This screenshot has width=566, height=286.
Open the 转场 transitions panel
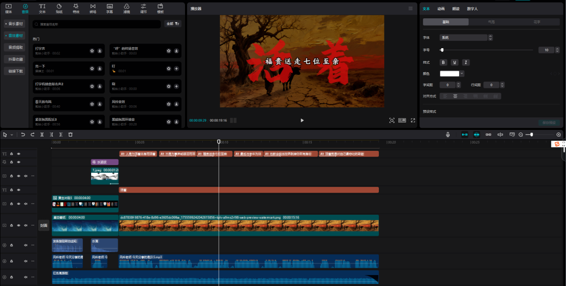[x=93, y=8]
